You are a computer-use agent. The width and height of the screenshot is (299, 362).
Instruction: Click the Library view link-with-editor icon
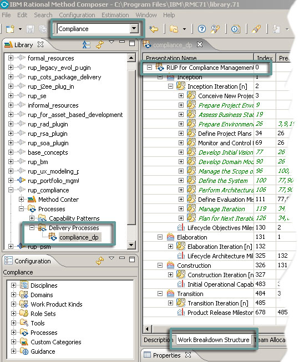pyautogui.click(x=87, y=44)
